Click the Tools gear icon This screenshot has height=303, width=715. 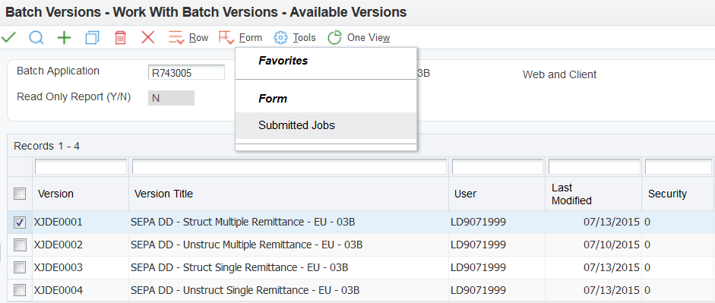[x=280, y=38]
